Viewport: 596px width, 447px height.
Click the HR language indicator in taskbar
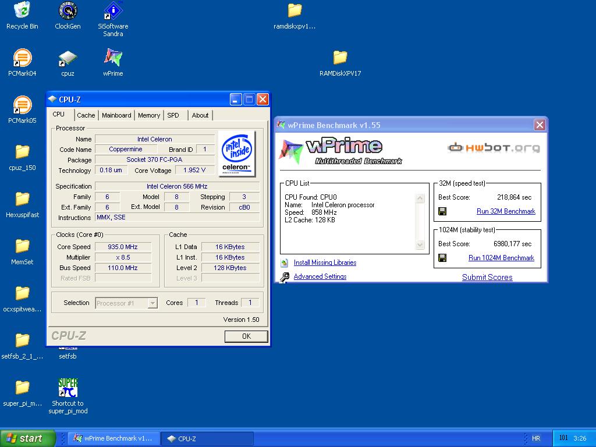tap(536, 438)
